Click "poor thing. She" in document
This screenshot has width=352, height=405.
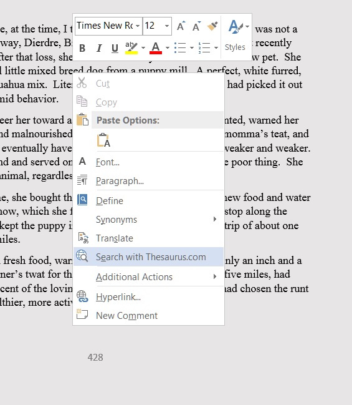pyautogui.click(x=267, y=162)
